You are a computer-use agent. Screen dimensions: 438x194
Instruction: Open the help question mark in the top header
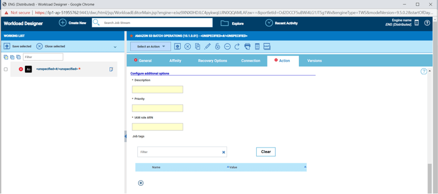coord(427,23)
